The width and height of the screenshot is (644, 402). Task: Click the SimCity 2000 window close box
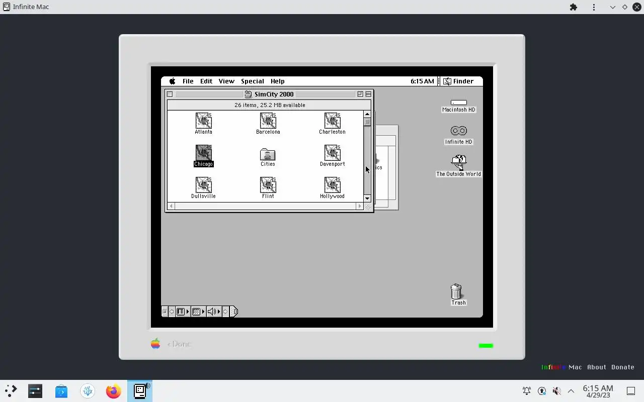click(170, 94)
